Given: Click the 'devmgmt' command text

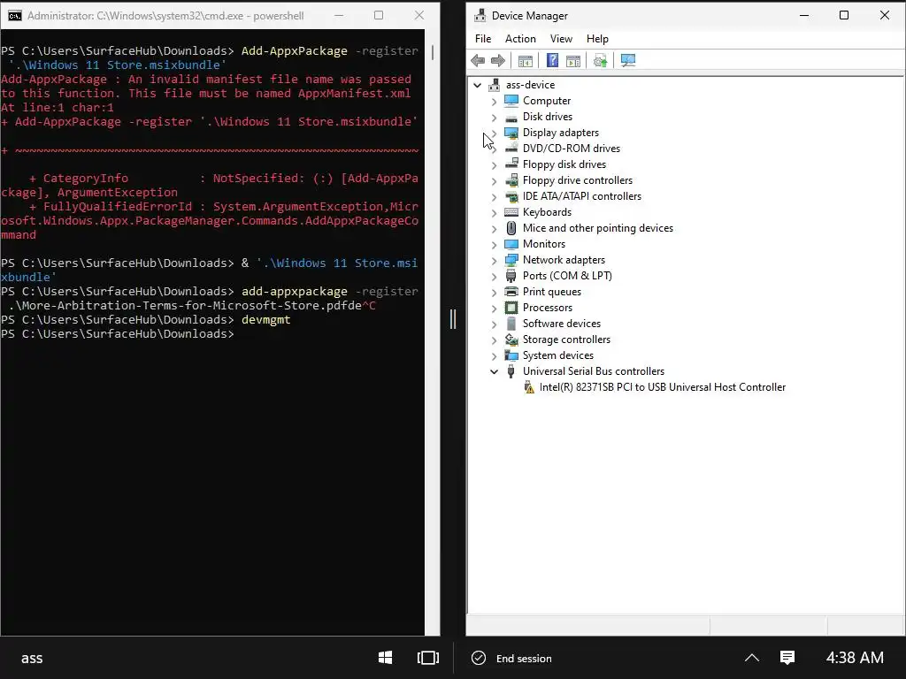Looking at the screenshot, I should [x=265, y=319].
